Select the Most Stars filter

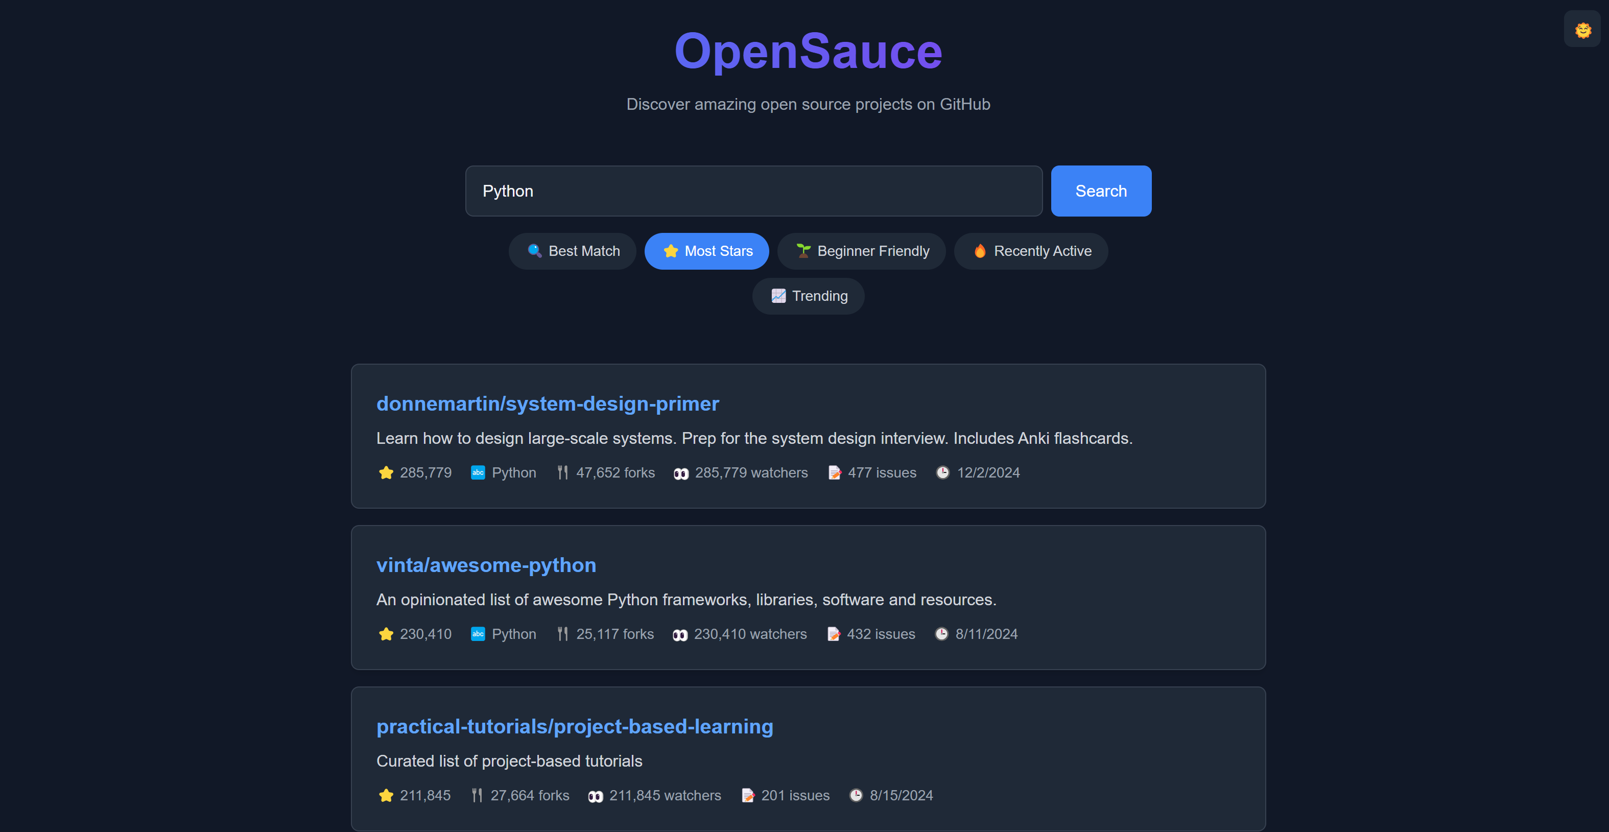(706, 250)
